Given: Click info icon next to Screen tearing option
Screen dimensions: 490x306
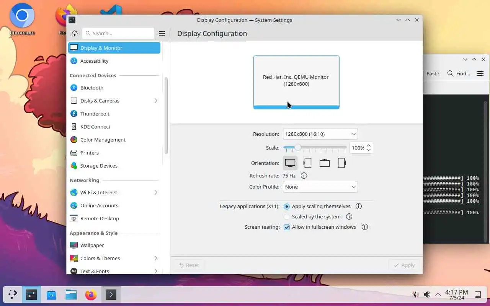Looking at the screenshot, I should (x=365, y=227).
